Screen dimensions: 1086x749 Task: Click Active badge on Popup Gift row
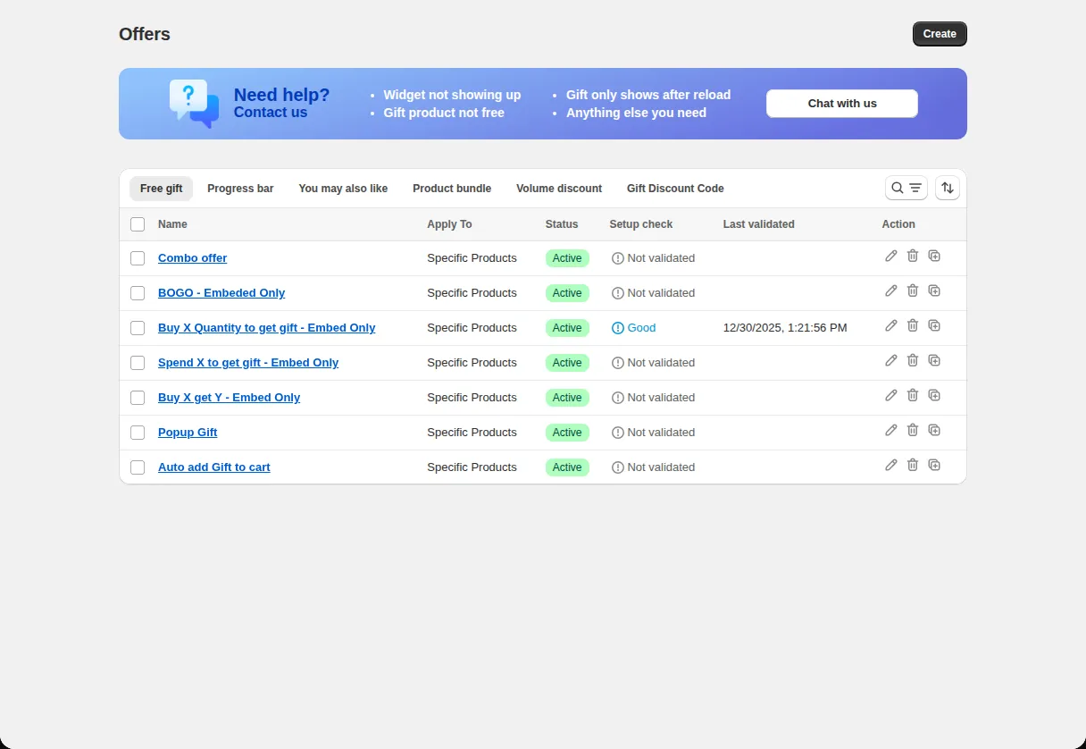pyautogui.click(x=567, y=433)
